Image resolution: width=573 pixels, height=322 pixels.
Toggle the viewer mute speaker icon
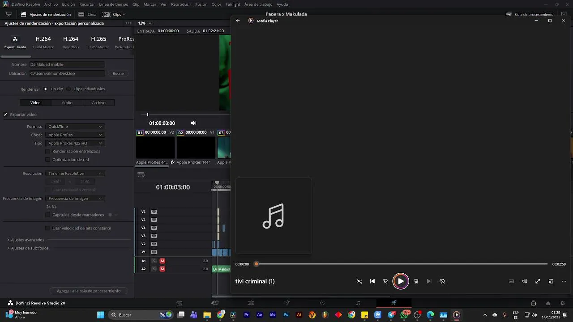click(x=193, y=123)
